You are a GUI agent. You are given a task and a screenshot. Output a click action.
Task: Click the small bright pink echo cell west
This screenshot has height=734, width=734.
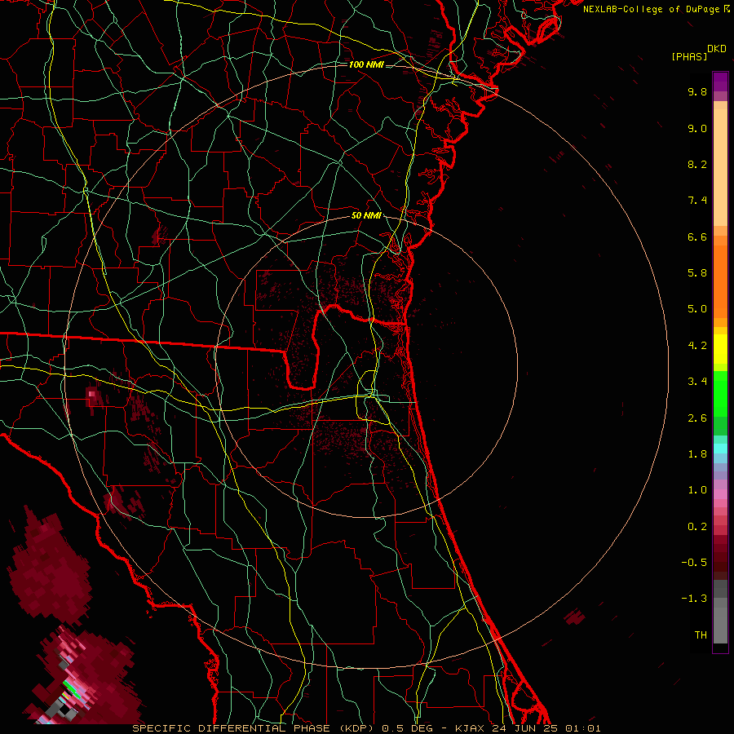(x=92, y=394)
